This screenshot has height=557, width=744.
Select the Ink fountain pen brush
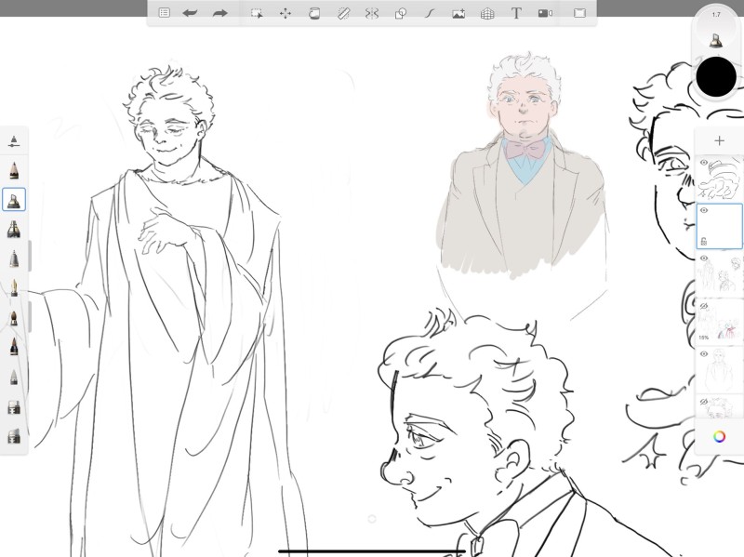[x=14, y=288]
